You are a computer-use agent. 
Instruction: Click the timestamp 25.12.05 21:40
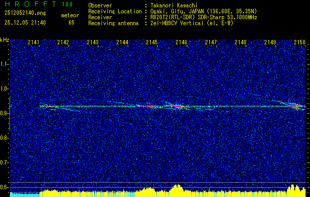[25, 23]
